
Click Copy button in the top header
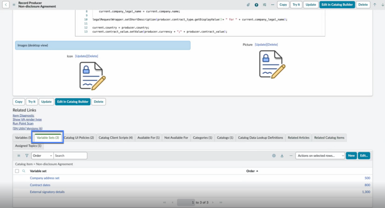pyautogui.click(x=283, y=5)
